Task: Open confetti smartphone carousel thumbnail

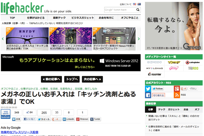Action: 71,39
